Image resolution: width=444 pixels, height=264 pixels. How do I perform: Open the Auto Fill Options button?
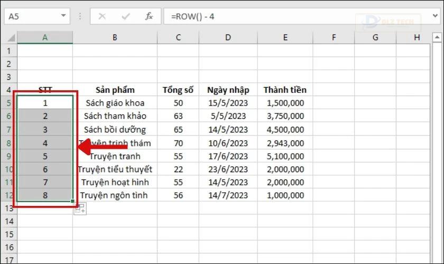80,209
